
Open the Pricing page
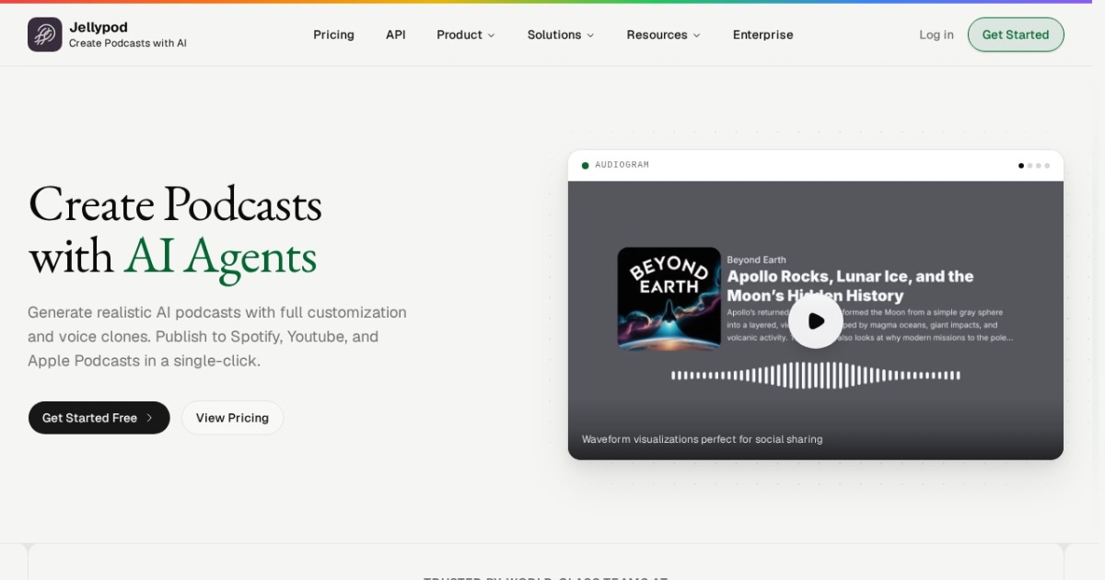333,35
